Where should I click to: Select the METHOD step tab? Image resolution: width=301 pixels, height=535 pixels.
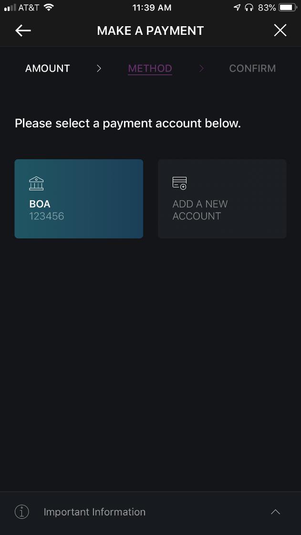[150, 69]
